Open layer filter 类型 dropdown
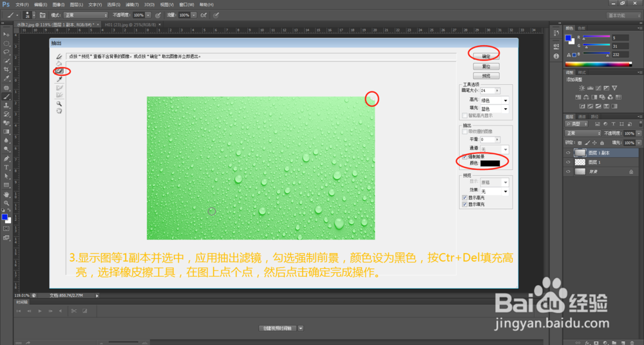Screen dimensions: 644x345 tap(577, 124)
